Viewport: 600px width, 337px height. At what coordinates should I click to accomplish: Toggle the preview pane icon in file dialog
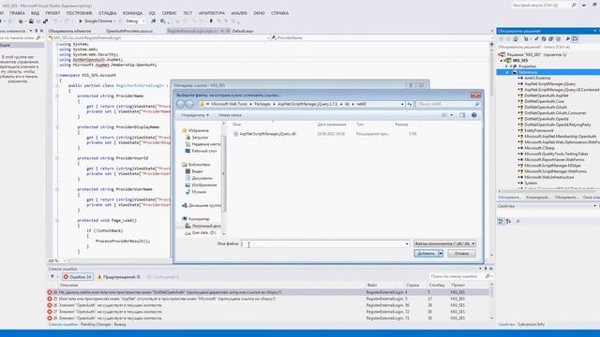coord(462,115)
